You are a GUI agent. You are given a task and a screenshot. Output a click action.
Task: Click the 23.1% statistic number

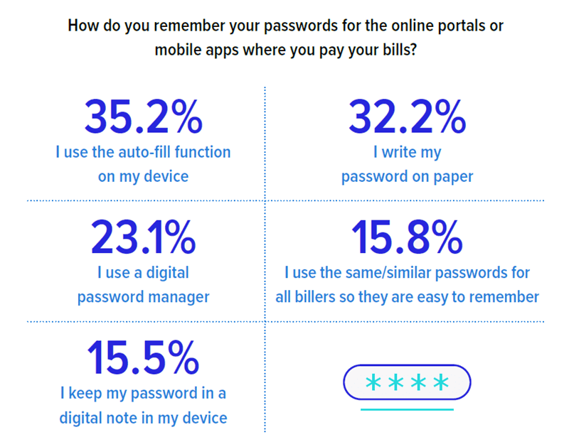pos(144,237)
